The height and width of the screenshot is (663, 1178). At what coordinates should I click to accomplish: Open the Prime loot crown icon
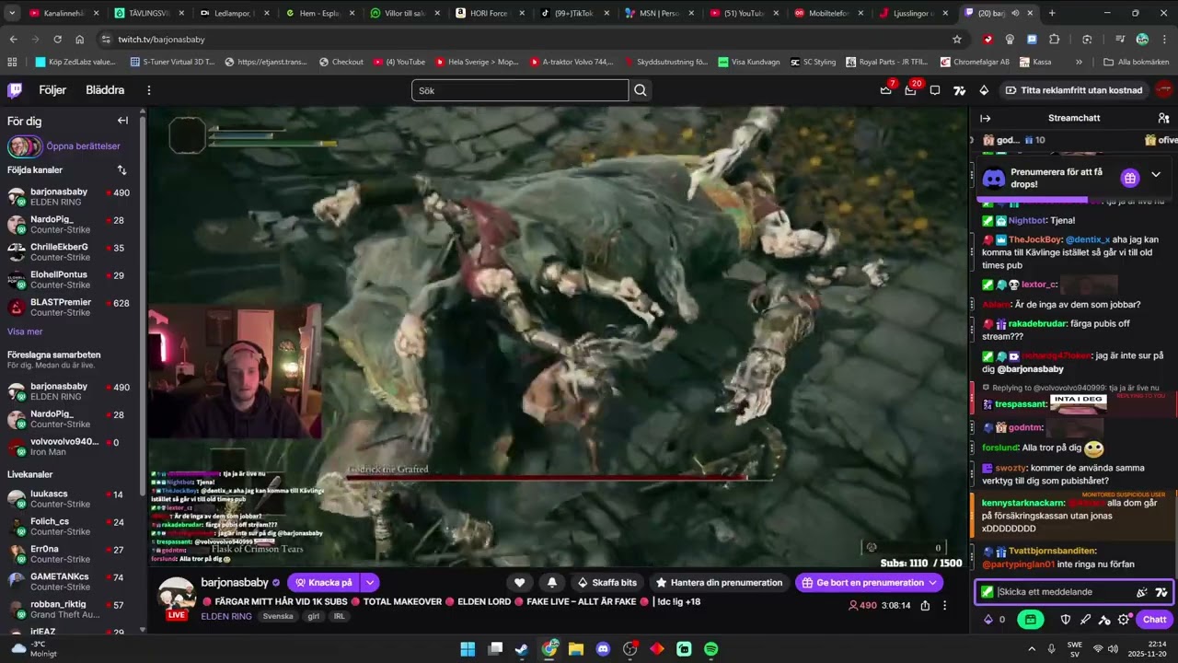pyautogui.click(x=885, y=90)
